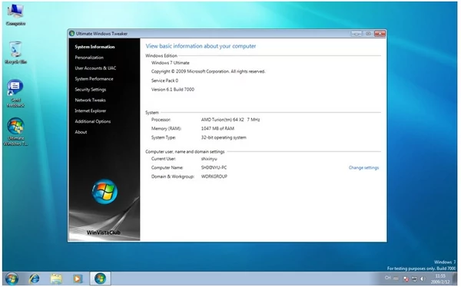461x287 pixels.
Task: Click the CH input language indicator
Action: point(387,278)
